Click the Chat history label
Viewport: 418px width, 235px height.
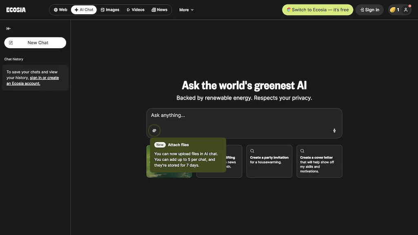click(14, 59)
